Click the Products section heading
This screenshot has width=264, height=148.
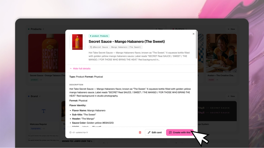36,29
